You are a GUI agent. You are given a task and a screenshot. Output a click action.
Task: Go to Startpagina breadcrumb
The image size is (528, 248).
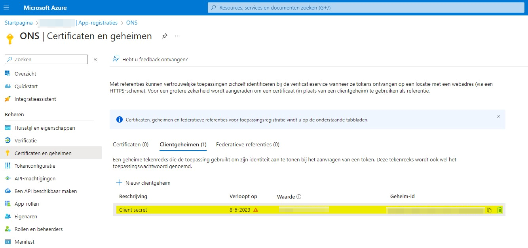click(x=19, y=23)
